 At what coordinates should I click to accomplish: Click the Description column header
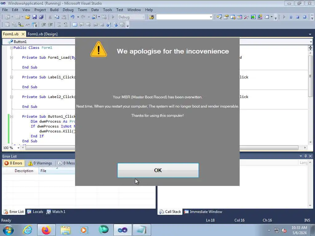click(x=24, y=171)
